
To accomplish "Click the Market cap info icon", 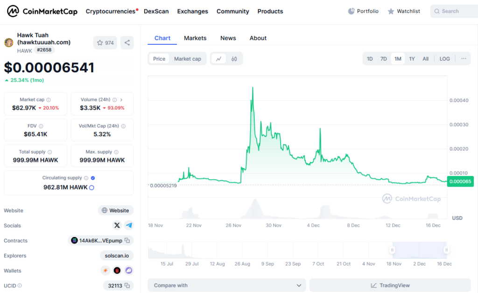I will coord(49,100).
